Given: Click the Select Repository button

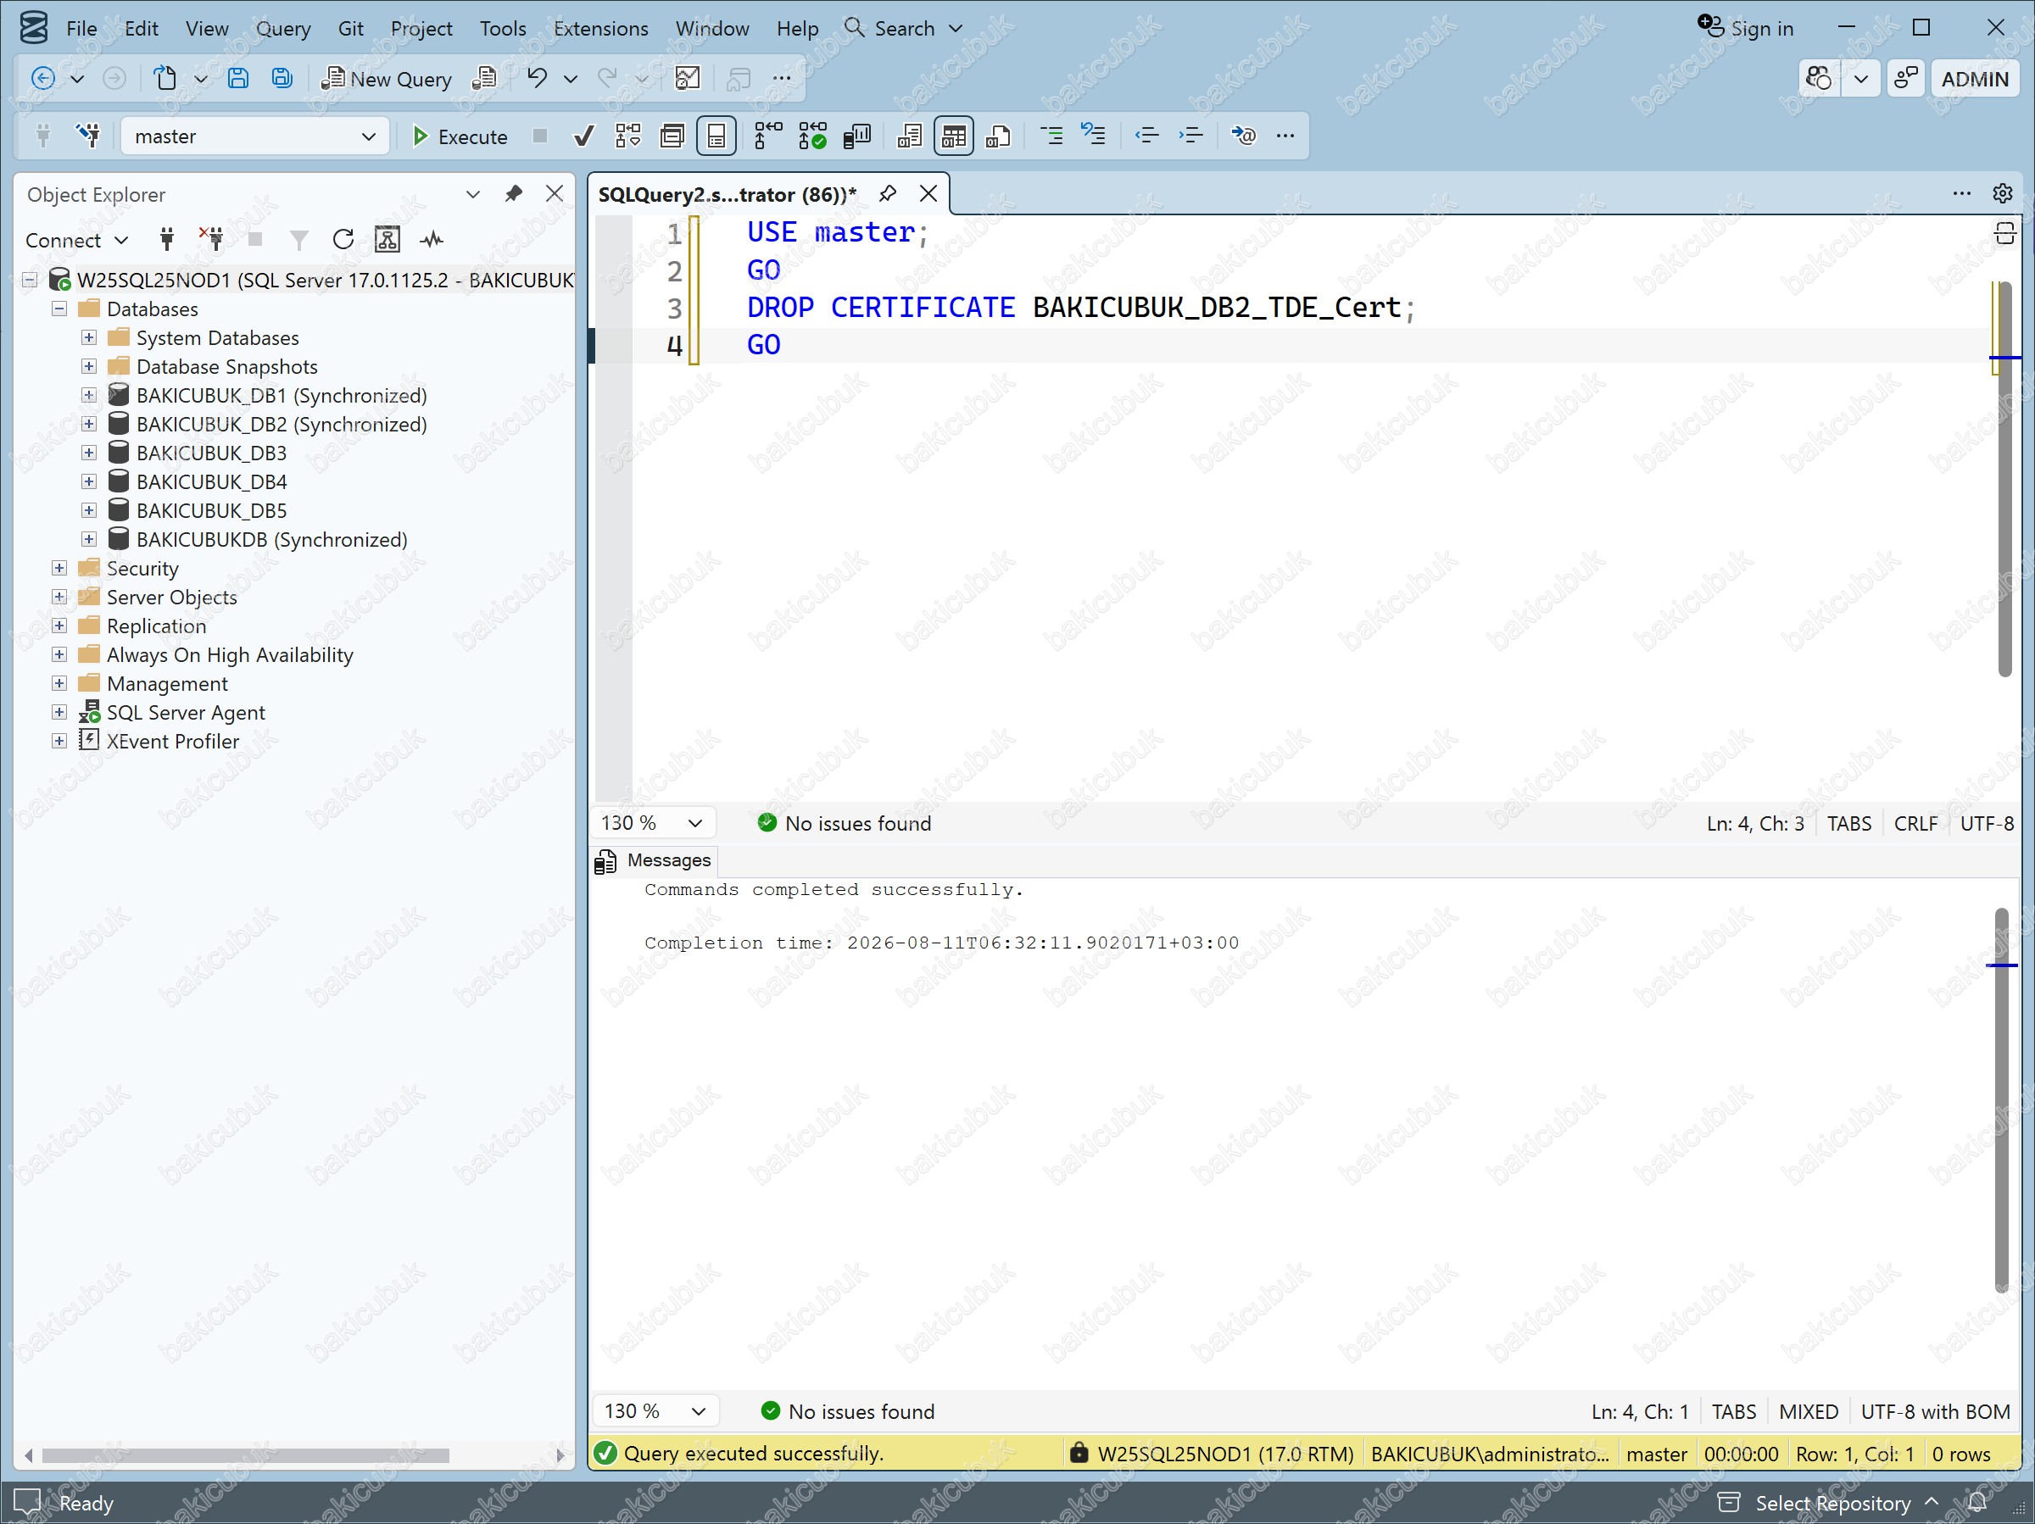Looking at the screenshot, I should click(1828, 1503).
